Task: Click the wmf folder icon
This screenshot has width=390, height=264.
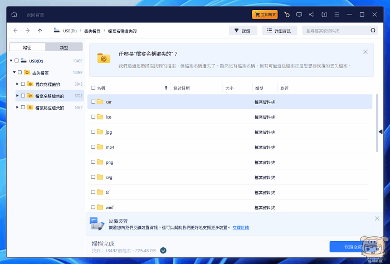Action: [x=100, y=207]
